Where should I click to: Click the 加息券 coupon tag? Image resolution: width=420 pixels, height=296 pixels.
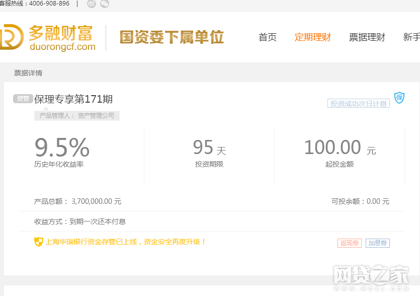(x=378, y=243)
